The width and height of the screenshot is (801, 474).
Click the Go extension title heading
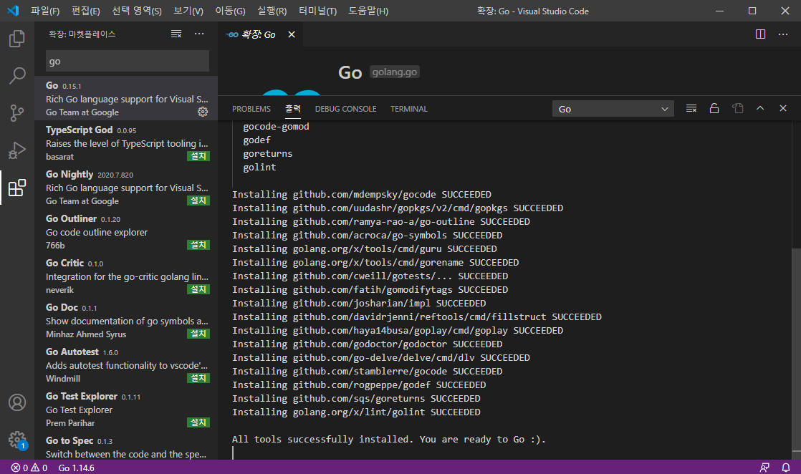[x=350, y=72]
